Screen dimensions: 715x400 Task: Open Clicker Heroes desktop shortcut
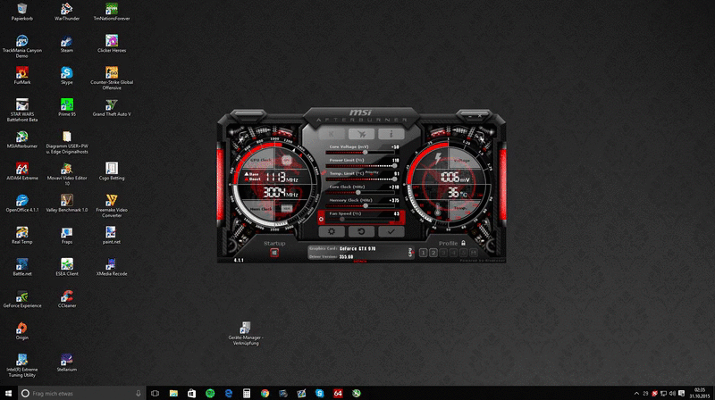(x=112, y=44)
